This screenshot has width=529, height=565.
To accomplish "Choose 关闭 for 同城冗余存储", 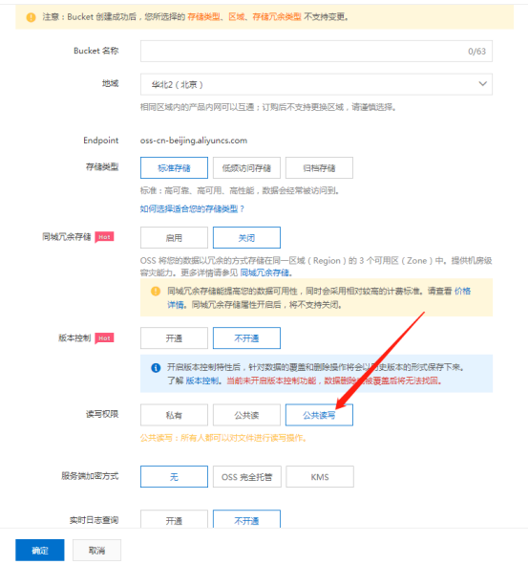I will click(x=246, y=238).
